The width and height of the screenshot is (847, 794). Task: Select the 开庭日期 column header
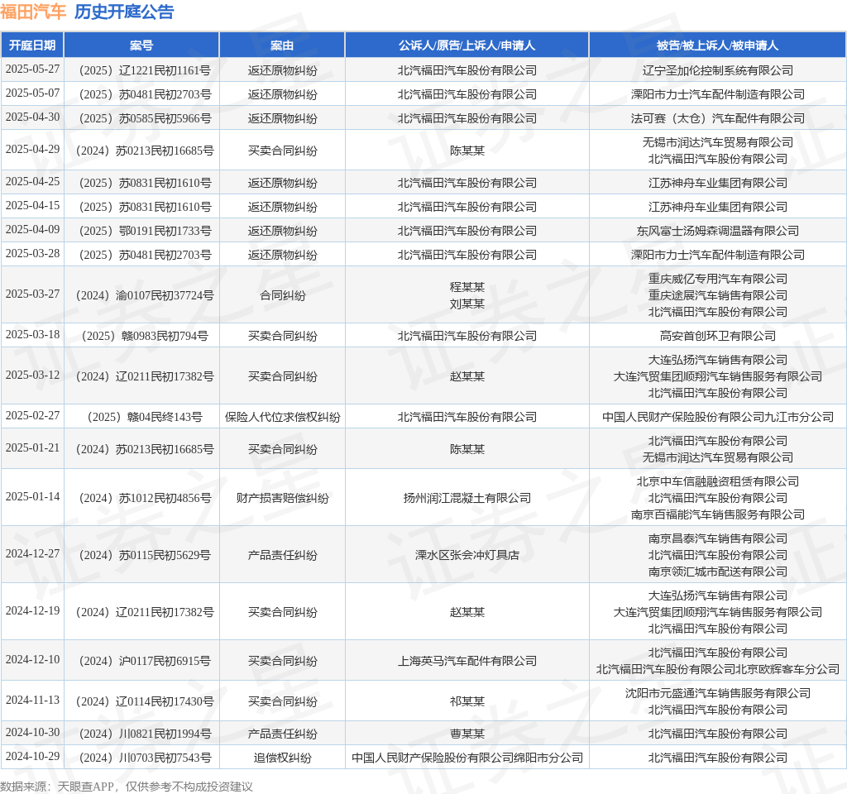pyautogui.click(x=32, y=45)
